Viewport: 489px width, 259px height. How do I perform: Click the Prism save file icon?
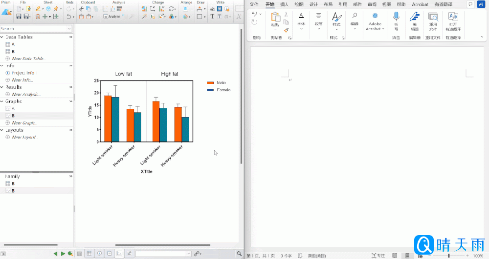tap(19, 17)
